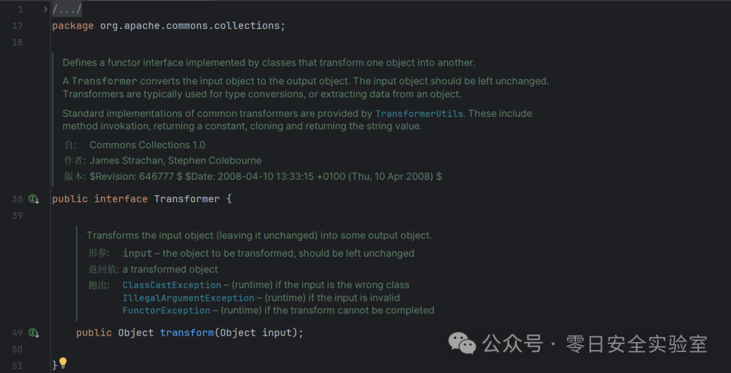The height and width of the screenshot is (373, 731).
Task: Open the ClassCastException documentation link
Action: click(171, 285)
